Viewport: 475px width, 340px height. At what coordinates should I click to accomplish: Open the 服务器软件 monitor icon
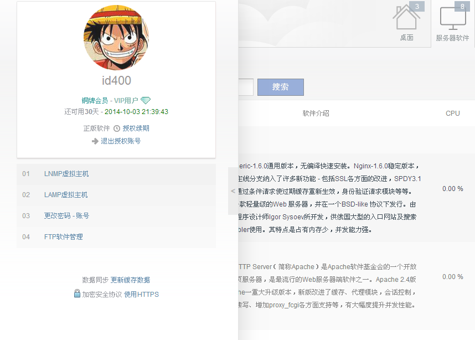(452, 18)
